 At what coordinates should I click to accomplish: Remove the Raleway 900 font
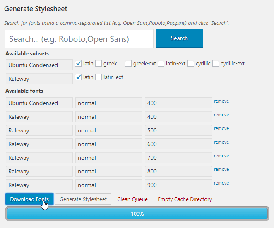click(221, 183)
